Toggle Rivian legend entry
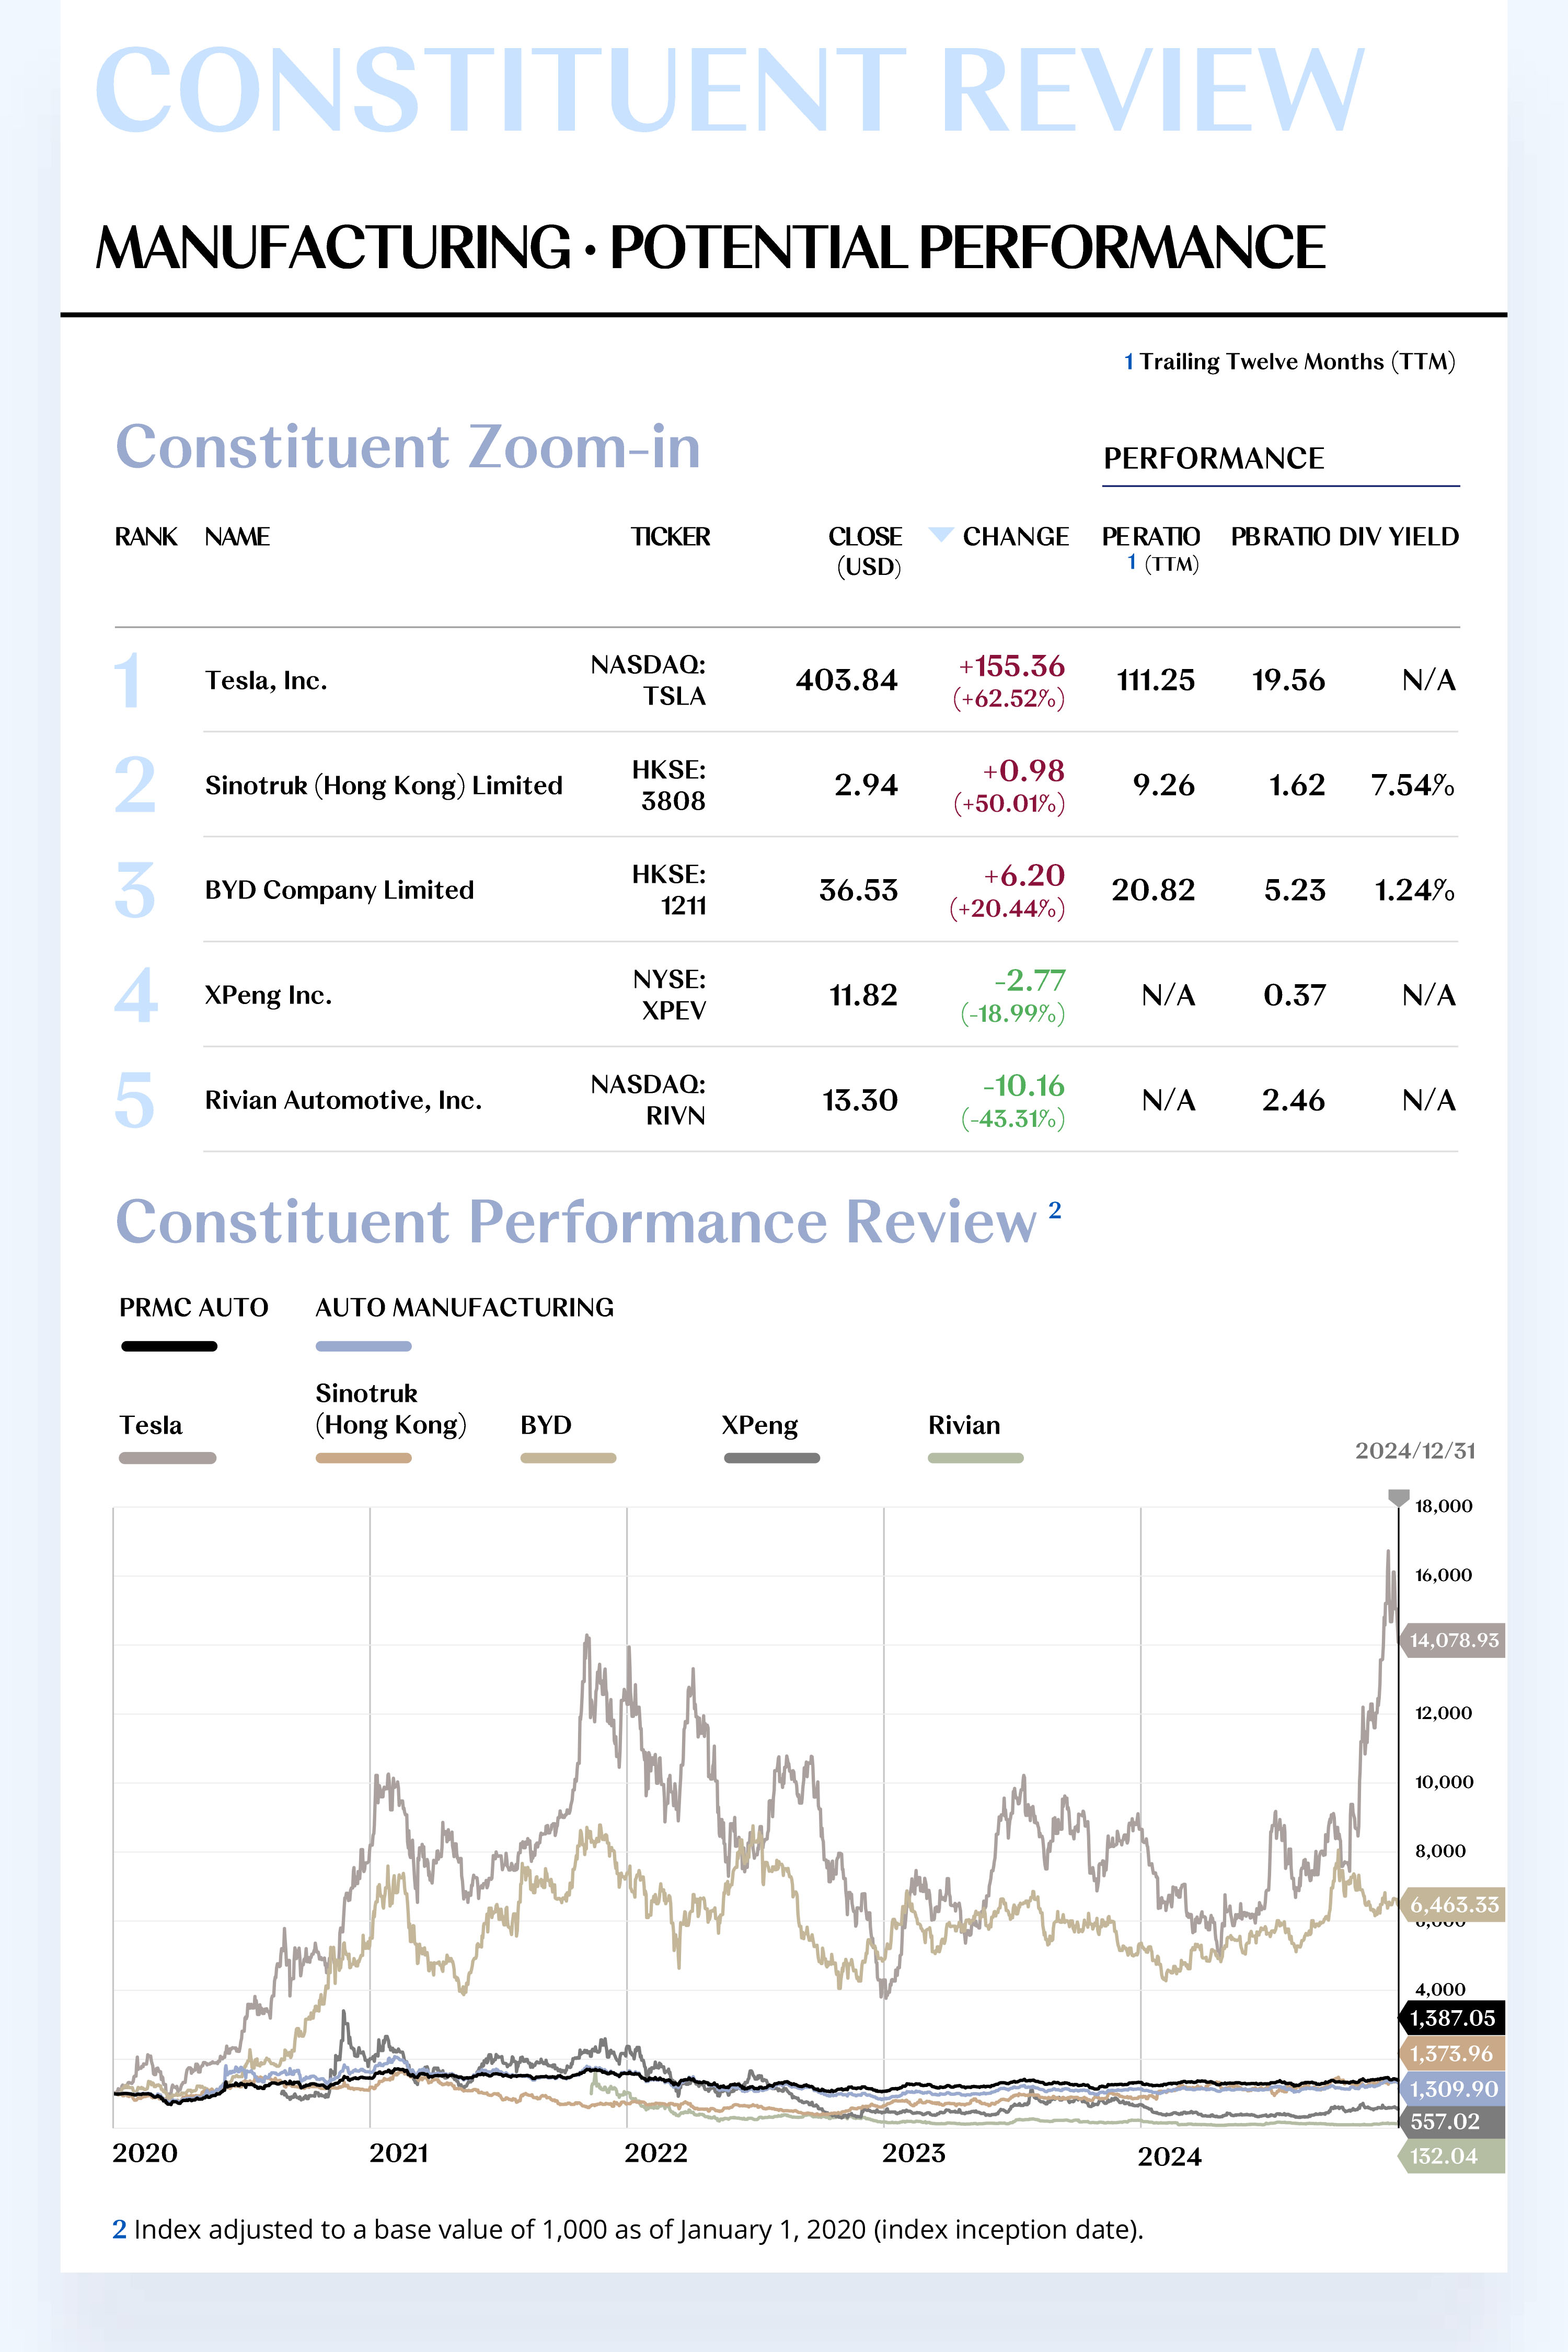The image size is (1568, 2352). click(x=975, y=1458)
